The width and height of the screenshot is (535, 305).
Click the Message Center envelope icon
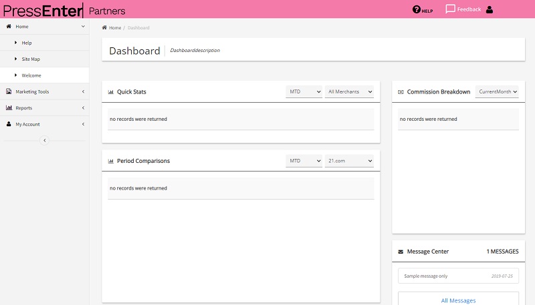(401, 252)
